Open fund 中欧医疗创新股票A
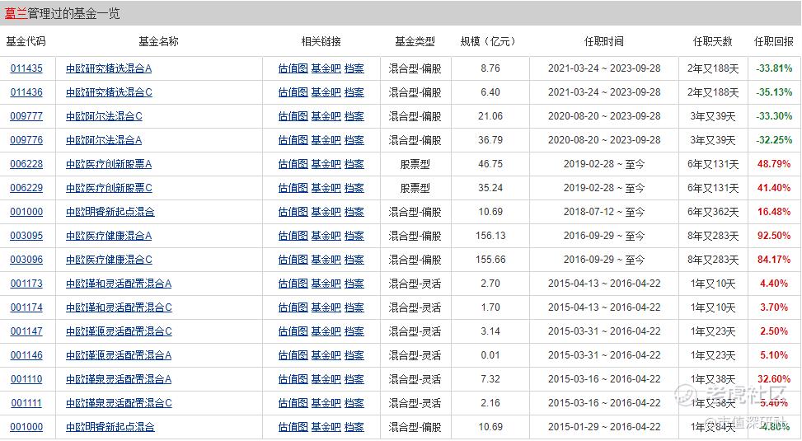The image size is (802, 441). [109, 164]
